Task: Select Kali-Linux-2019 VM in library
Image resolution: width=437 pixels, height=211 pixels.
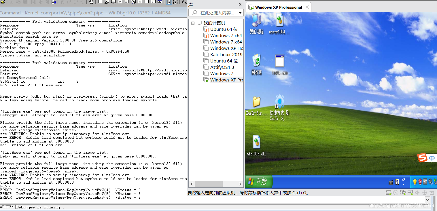Action: [x=224, y=54]
